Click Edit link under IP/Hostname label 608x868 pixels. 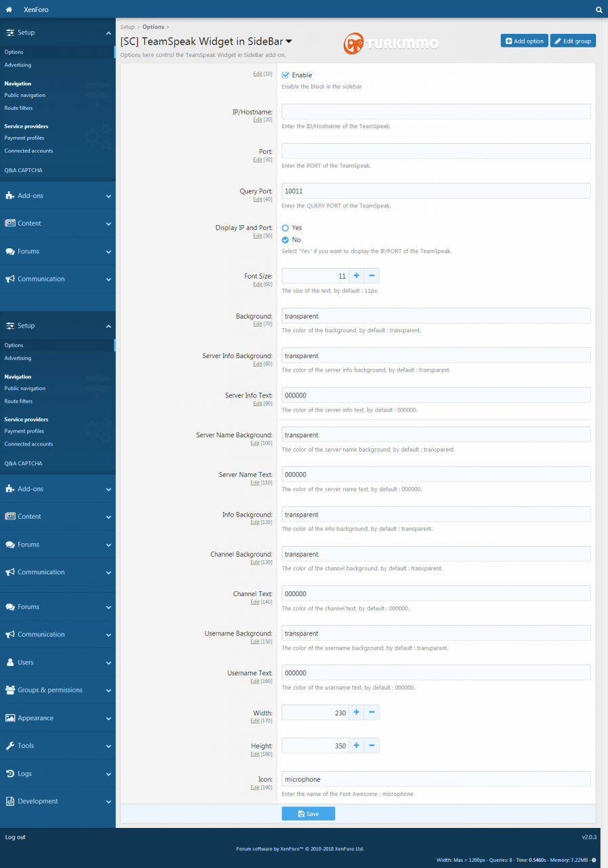coord(257,120)
